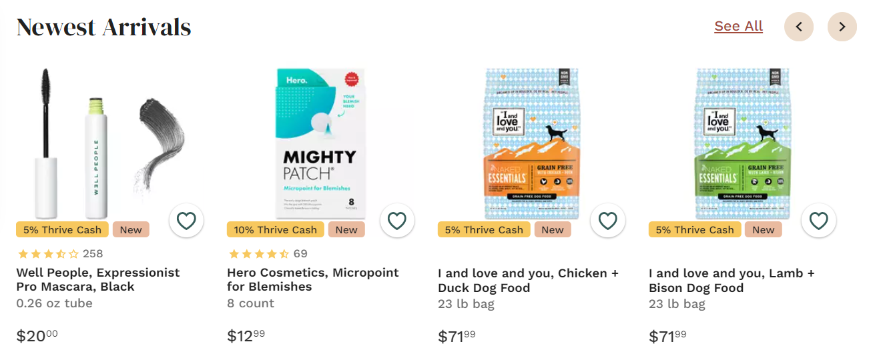View the Mighty Patch product image
Image resolution: width=873 pixels, height=360 pixels.
pyautogui.click(x=320, y=143)
